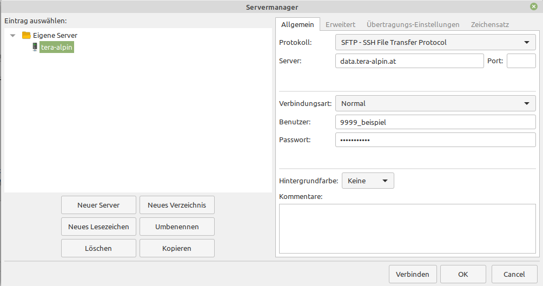Click the Löschen button

pyautogui.click(x=98, y=248)
